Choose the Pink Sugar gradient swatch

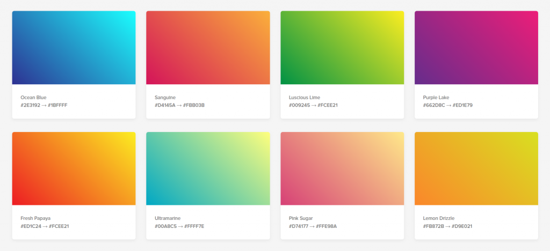(342, 168)
